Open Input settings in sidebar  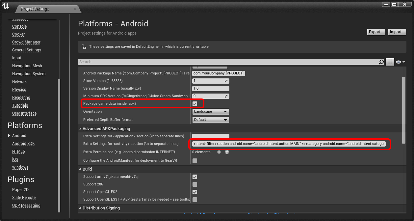(17, 58)
